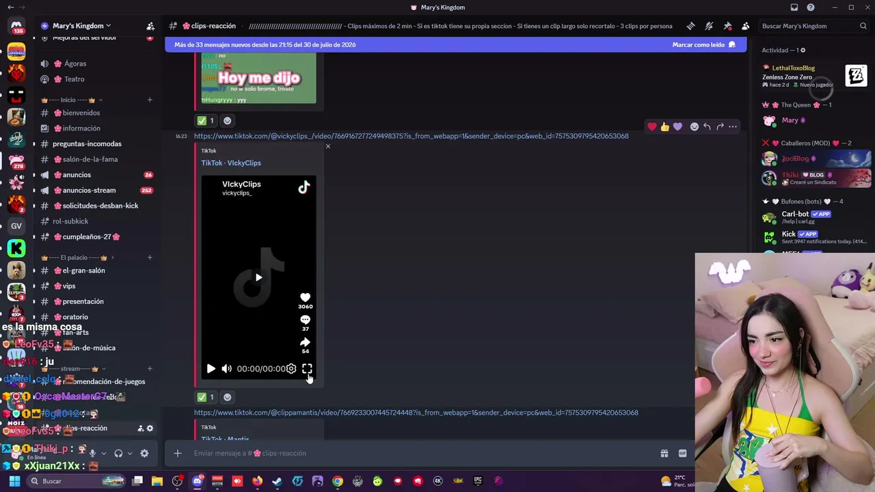This screenshot has width=875, height=492.
Task: Open TikTok video comments icon
Action: click(305, 319)
